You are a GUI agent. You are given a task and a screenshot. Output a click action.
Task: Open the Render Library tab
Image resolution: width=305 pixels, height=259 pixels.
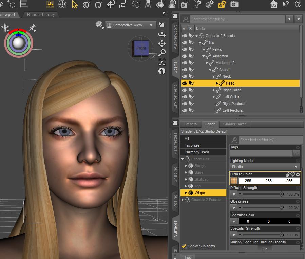pyautogui.click(x=41, y=15)
